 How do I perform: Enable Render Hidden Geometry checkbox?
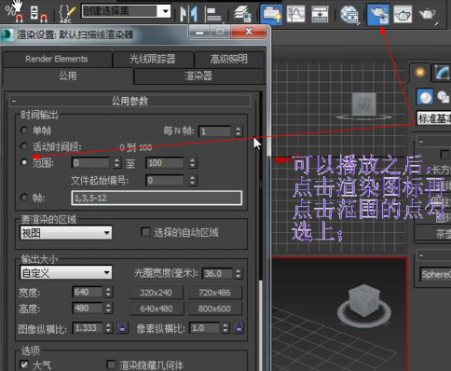tap(111, 364)
